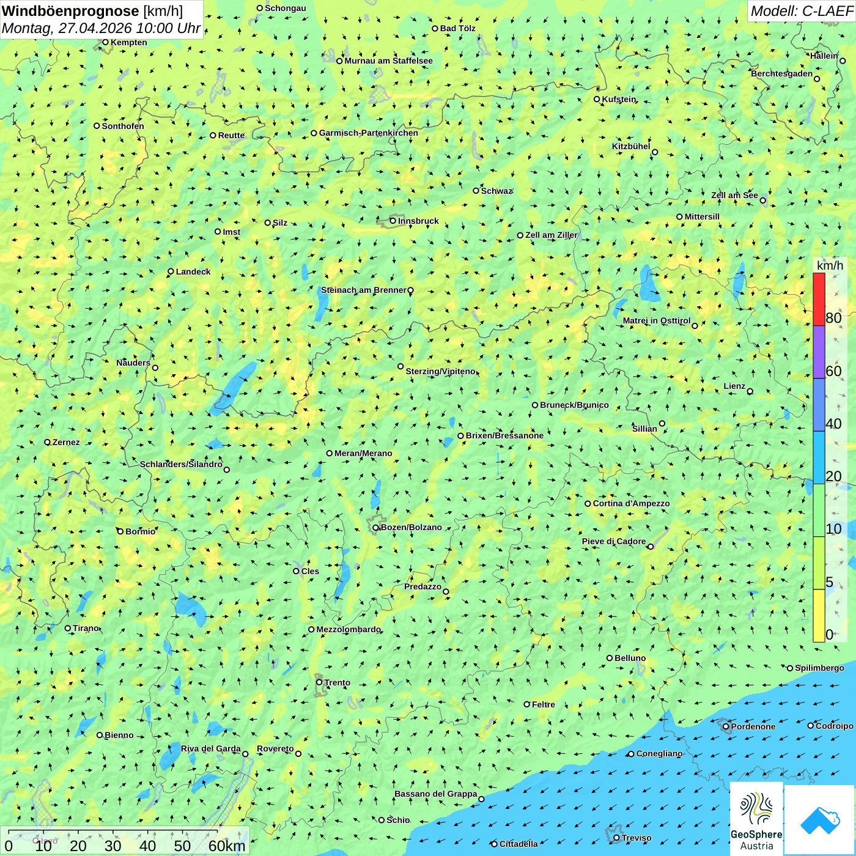The height and width of the screenshot is (856, 856).
Task: Click the red legend swatch above 80
Action: pos(819,300)
